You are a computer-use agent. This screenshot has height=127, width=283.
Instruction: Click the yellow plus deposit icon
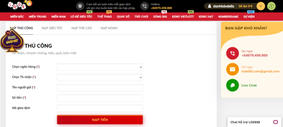[x=261, y=6]
